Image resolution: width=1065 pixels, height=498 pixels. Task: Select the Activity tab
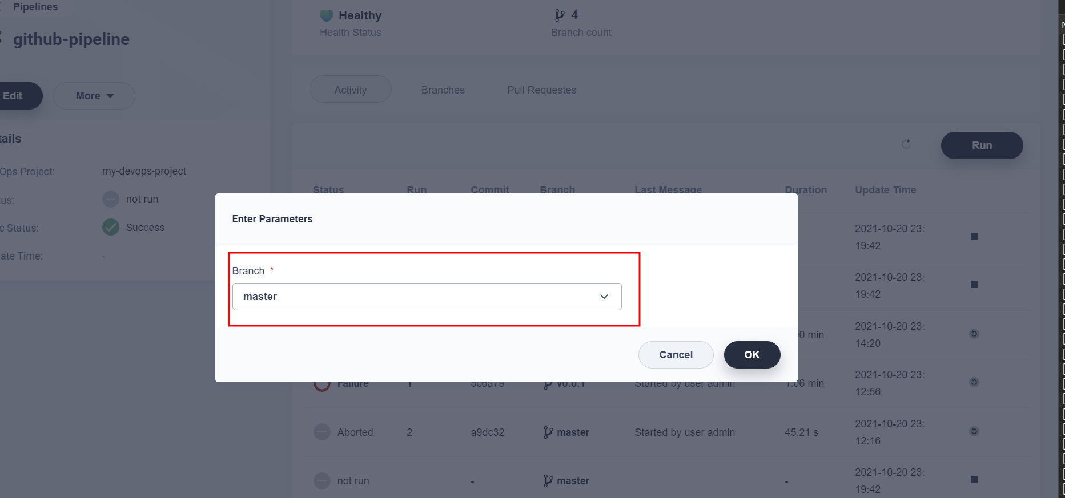click(x=350, y=89)
